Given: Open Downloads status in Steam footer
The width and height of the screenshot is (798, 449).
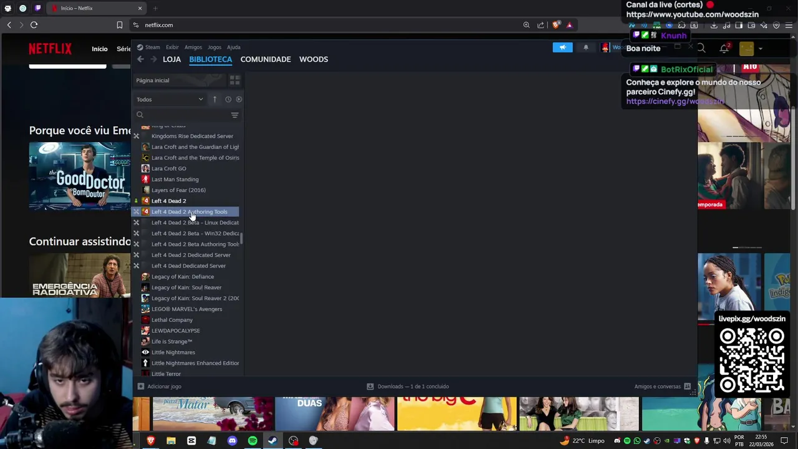Looking at the screenshot, I should tap(408, 387).
